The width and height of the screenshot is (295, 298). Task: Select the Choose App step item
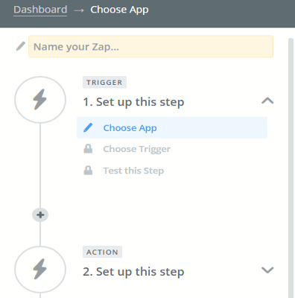click(172, 127)
